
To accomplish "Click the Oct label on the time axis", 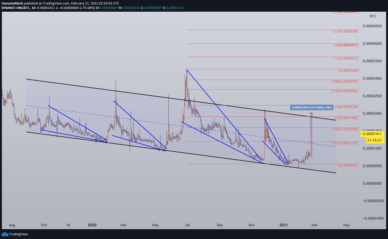I will click(44, 225).
